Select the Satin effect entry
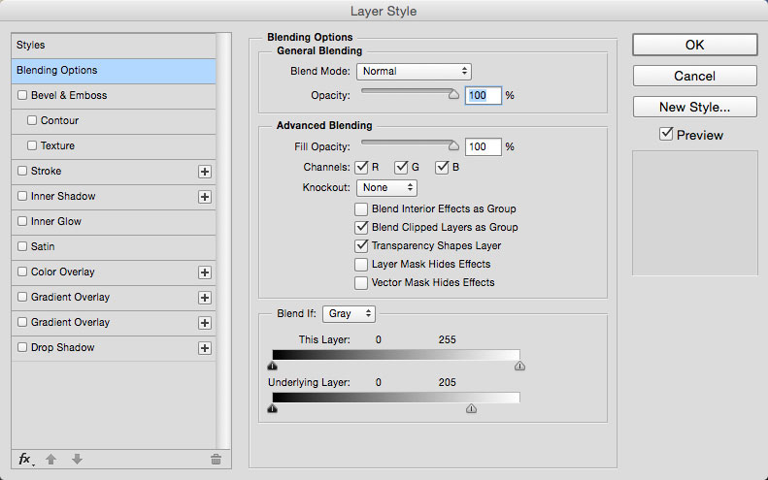The image size is (768, 480). 114,247
